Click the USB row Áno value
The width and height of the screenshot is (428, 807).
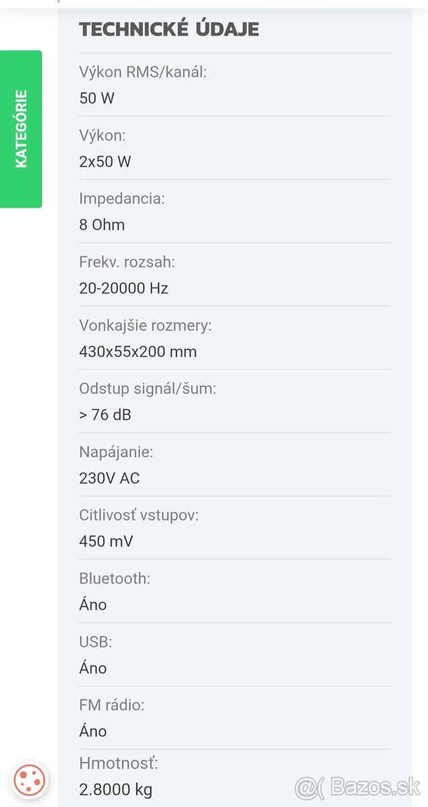click(93, 668)
